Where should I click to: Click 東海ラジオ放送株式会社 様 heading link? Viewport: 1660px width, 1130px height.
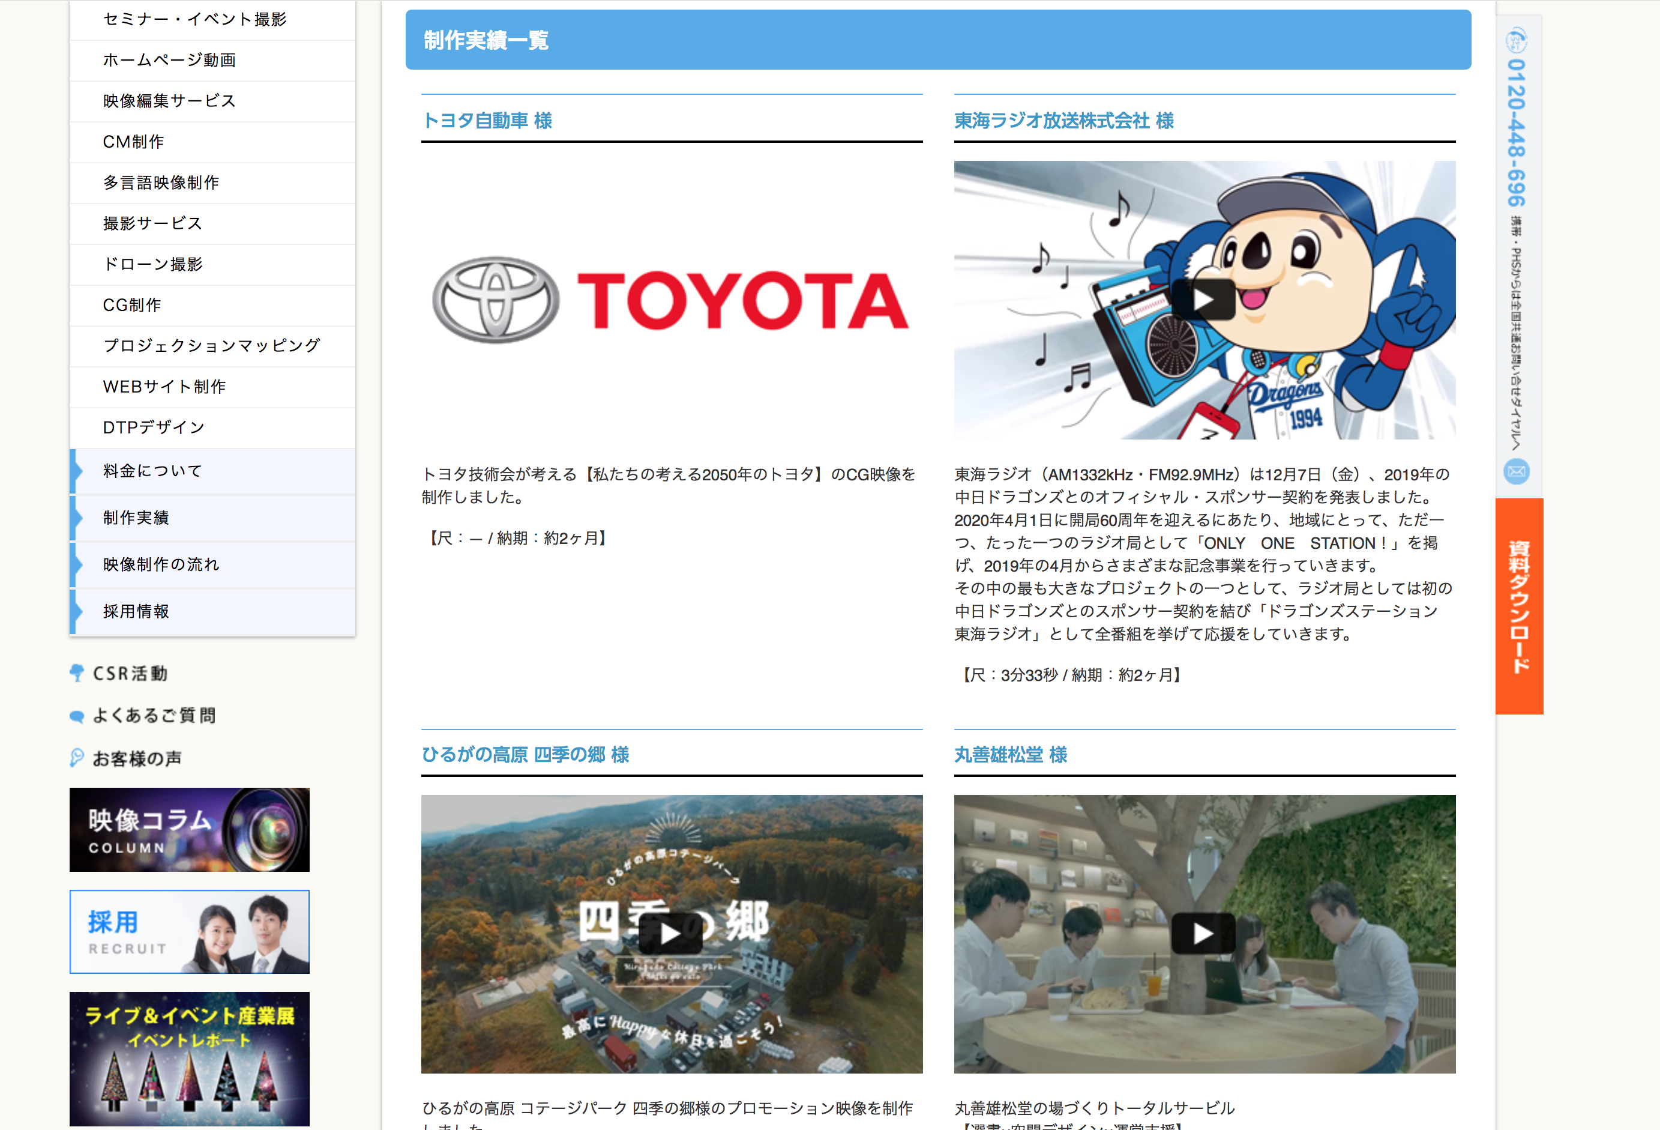(x=1064, y=121)
